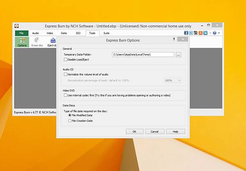
Task: Select File Creation Date radio button
Action: coord(70,121)
